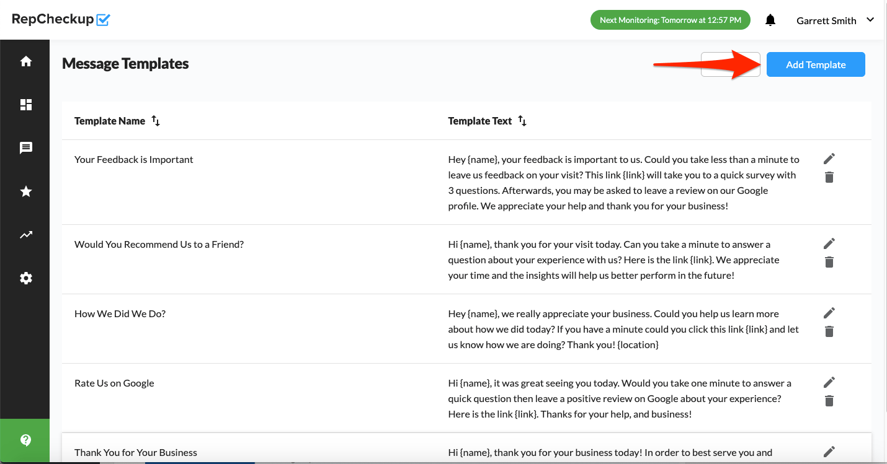
Task: Click the text starting 'Hey {name}, your feedback'
Action: coord(624,183)
